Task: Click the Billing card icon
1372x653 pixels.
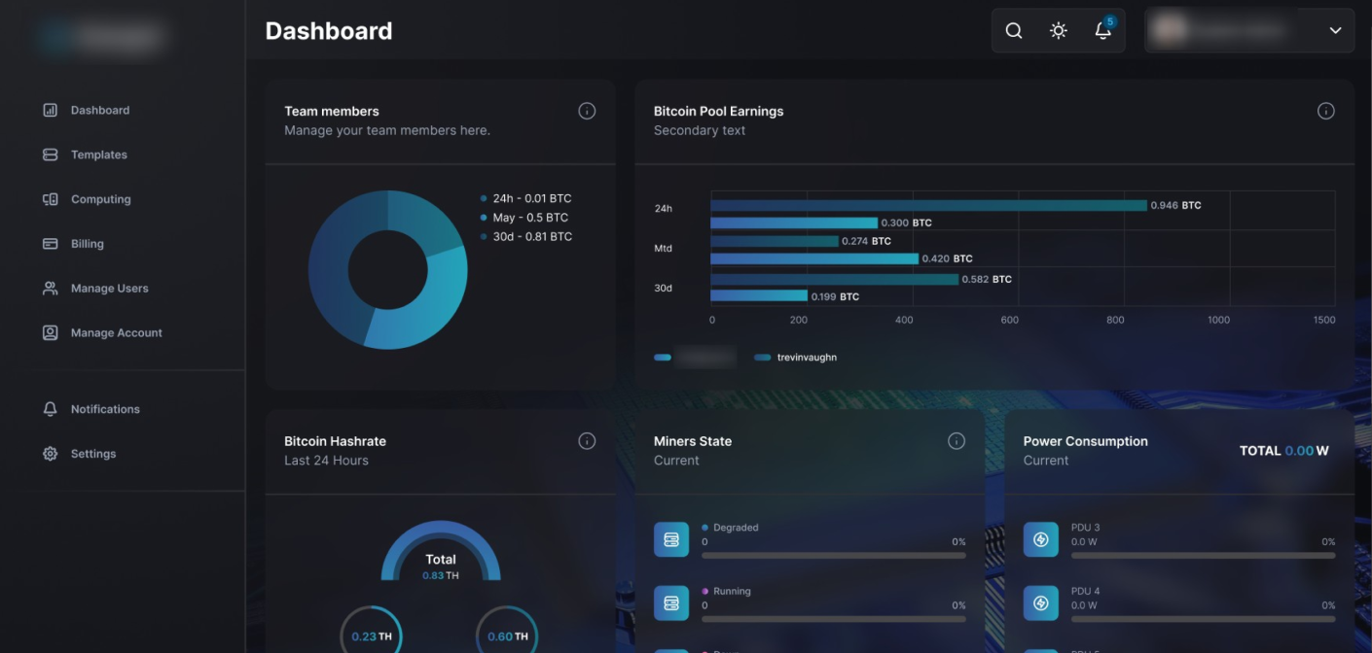Action: coord(51,244)
